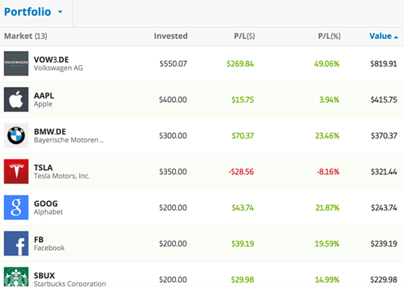Open the TSLA ticker
This screenshot has height=287, width=404.
tap(43, 168)
